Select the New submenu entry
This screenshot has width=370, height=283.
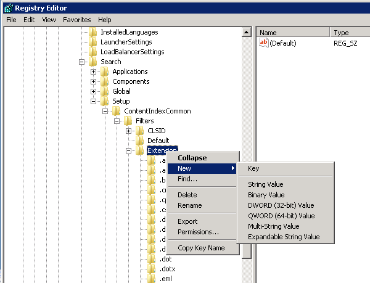click(x=202, y=168)
